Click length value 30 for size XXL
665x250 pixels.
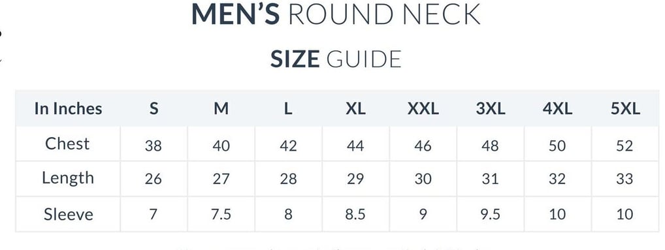(x=423, y=179)
